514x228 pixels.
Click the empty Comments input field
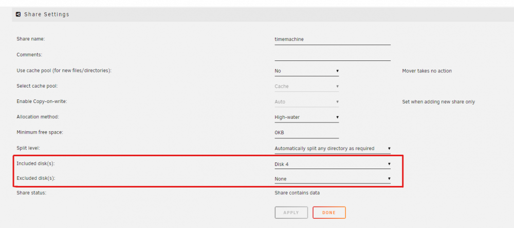[333, 55]
